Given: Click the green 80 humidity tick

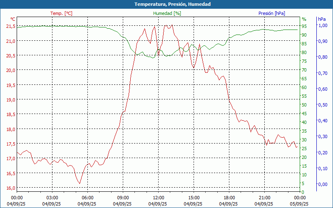Looking at the screenshot, I should 304,52.
